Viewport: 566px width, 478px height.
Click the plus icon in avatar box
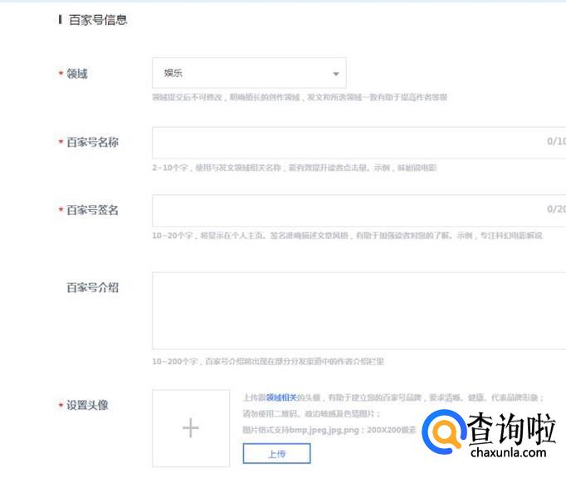pos(190,428)
